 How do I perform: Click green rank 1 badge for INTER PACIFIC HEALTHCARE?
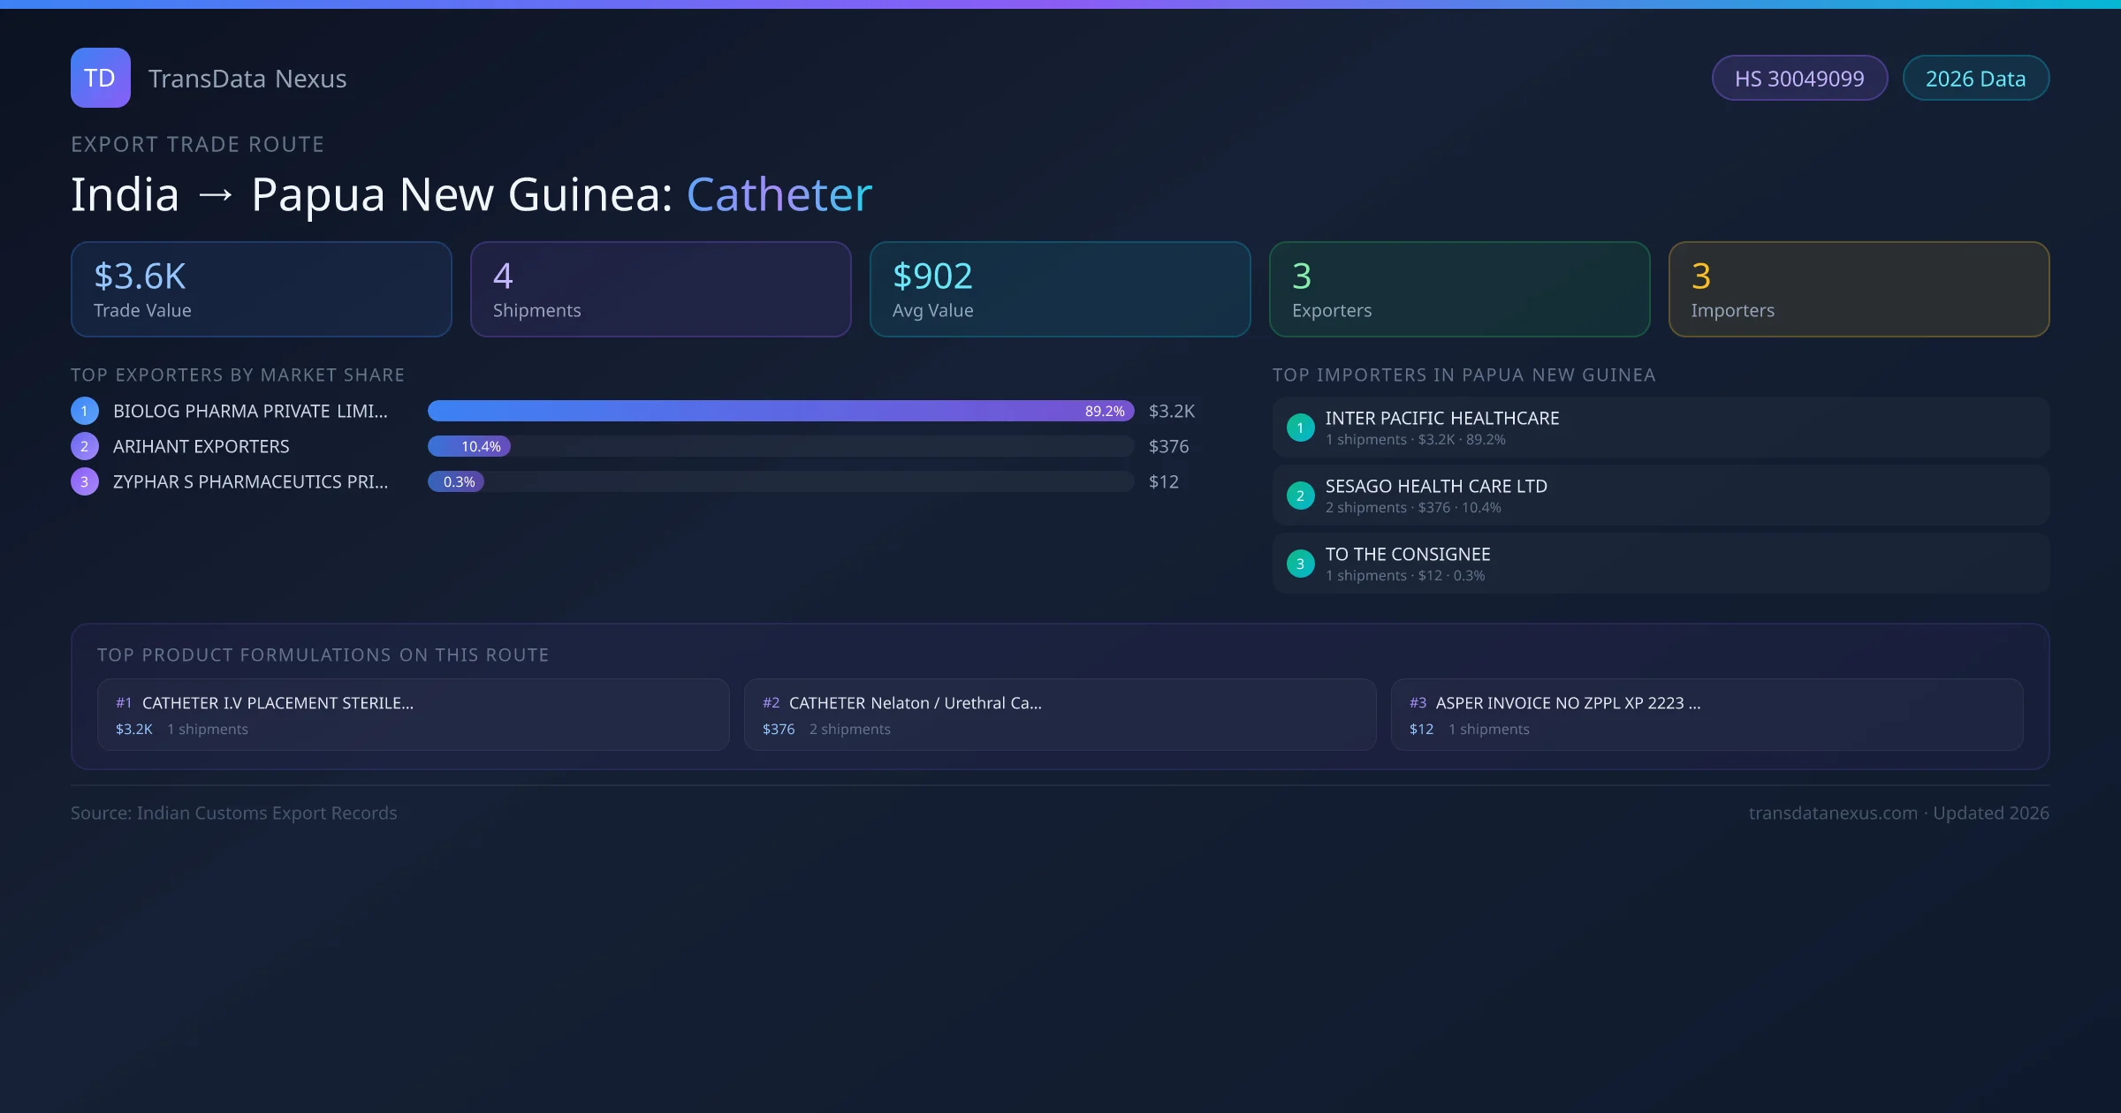(1300, 428)
